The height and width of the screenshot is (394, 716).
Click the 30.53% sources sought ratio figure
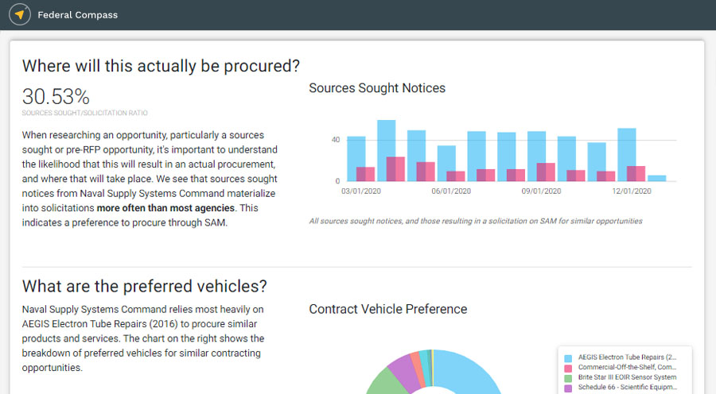pyautogui.click(x=56, y=97)
